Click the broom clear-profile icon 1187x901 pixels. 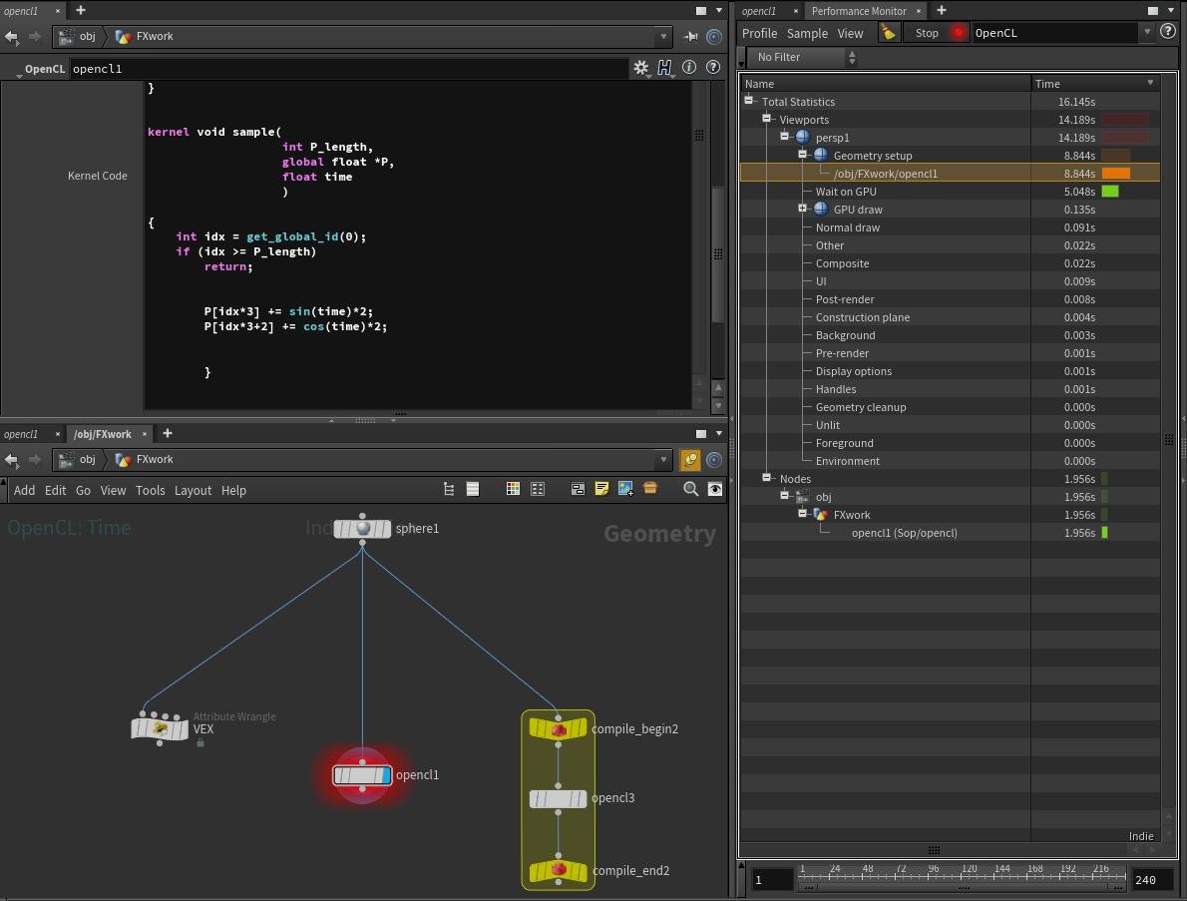click(887, 33)
